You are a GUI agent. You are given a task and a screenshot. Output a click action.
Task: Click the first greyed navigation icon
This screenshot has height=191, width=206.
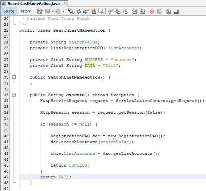pyautogui.click(x=48, y=11)
